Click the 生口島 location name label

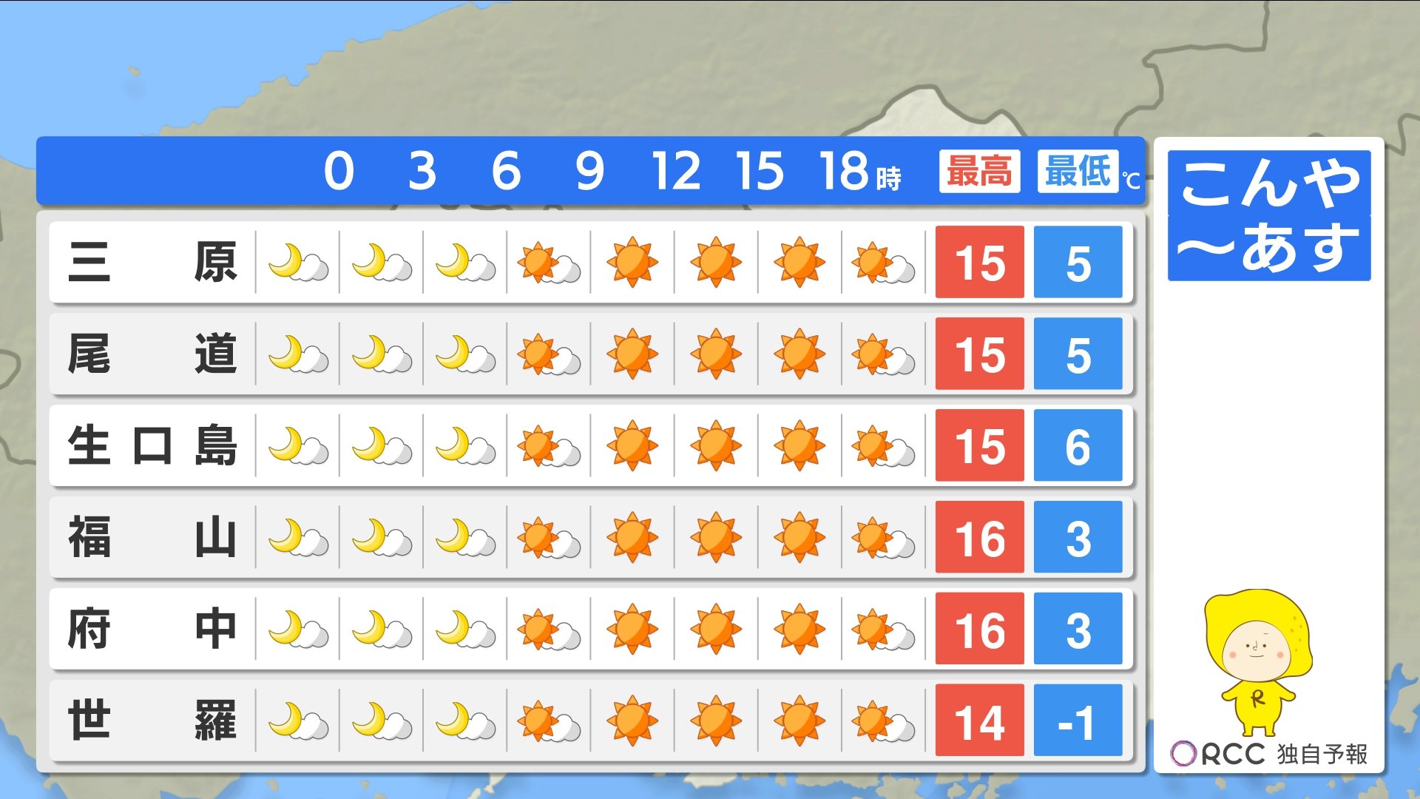[x=152, y=446]
